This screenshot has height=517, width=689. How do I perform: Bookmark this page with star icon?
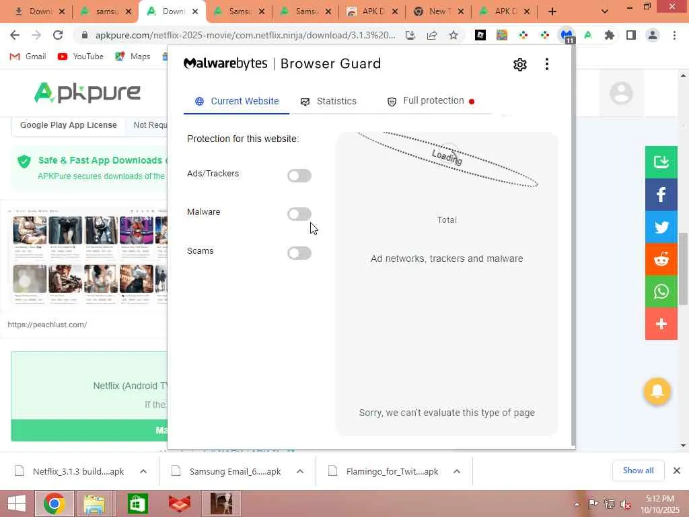coord(454,35)
